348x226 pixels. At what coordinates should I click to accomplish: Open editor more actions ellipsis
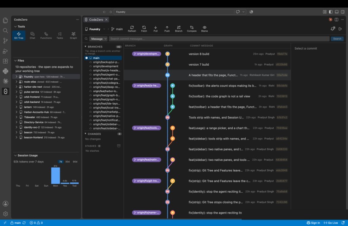342,19
